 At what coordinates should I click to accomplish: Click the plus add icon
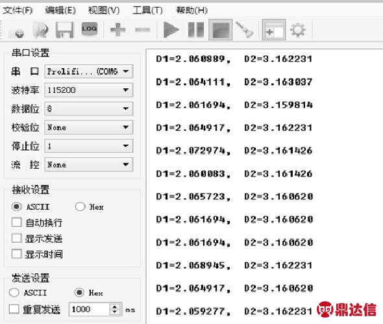[x=117, y=30]
